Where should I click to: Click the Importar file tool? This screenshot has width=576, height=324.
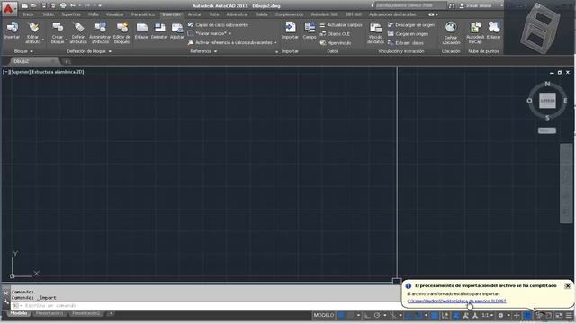click(x=290, y=30)
